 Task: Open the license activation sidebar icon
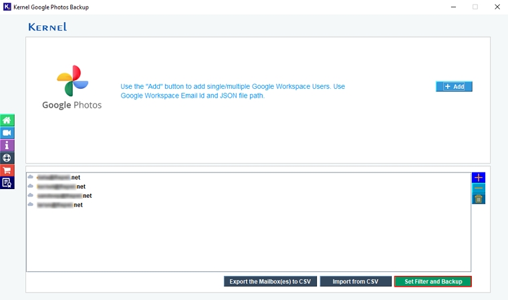[x=7, y=182]
